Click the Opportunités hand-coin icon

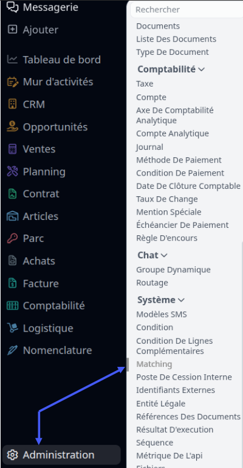(x=13, y=127)
